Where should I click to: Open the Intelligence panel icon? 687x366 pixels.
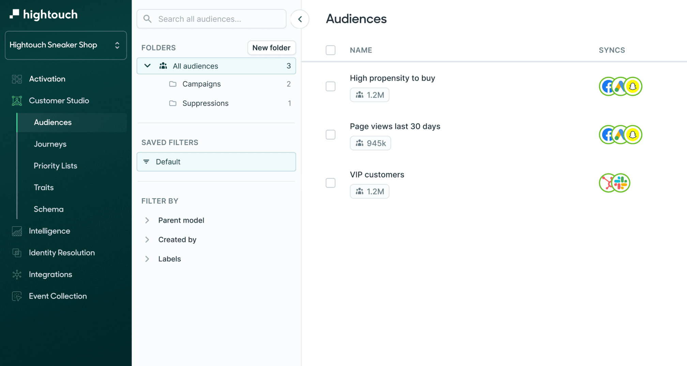(16, 231)
